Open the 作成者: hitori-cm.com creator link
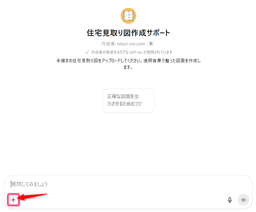This screenshot has width=256, height=212. tap(123, 44)
